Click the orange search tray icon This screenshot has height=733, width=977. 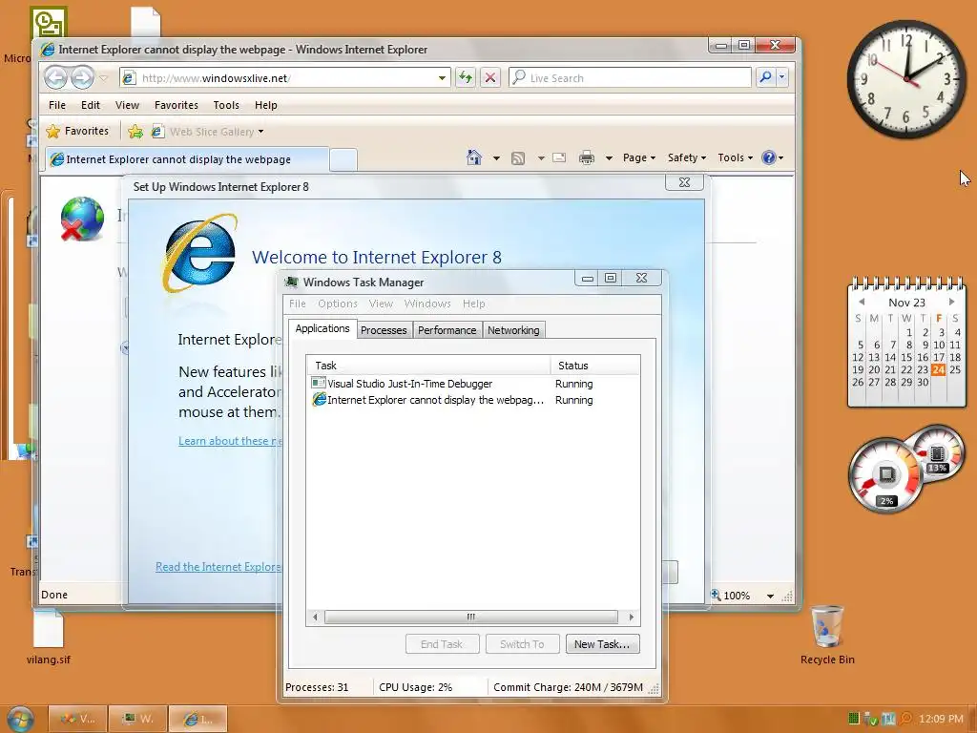coord(905,719)
